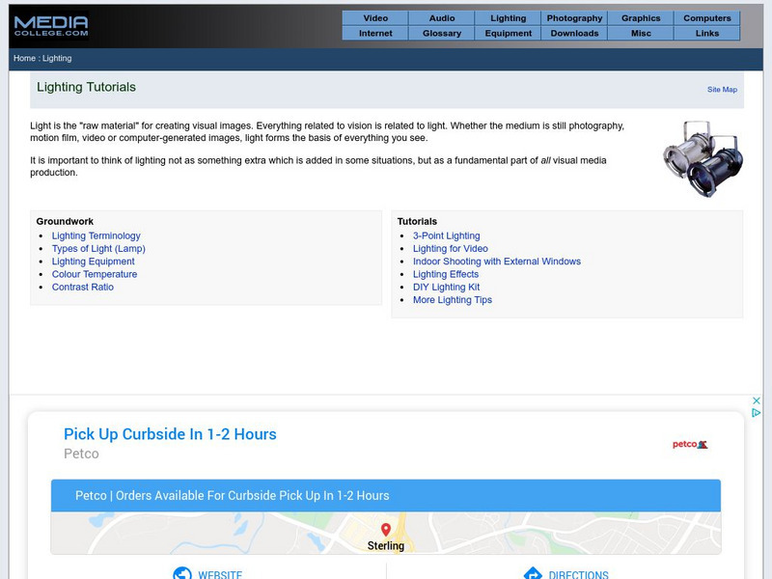
Task: Open the AdChoices triangle icon
Action: pos(757,413)
